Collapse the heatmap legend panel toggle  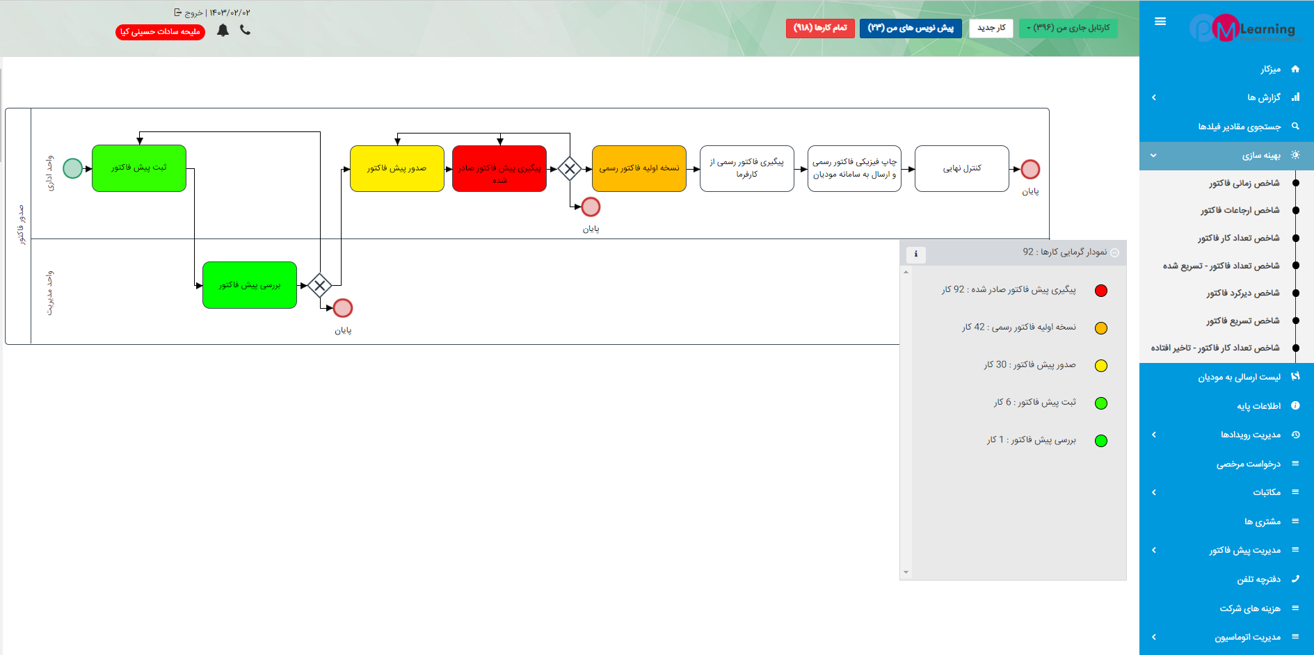pos(1115,252)
